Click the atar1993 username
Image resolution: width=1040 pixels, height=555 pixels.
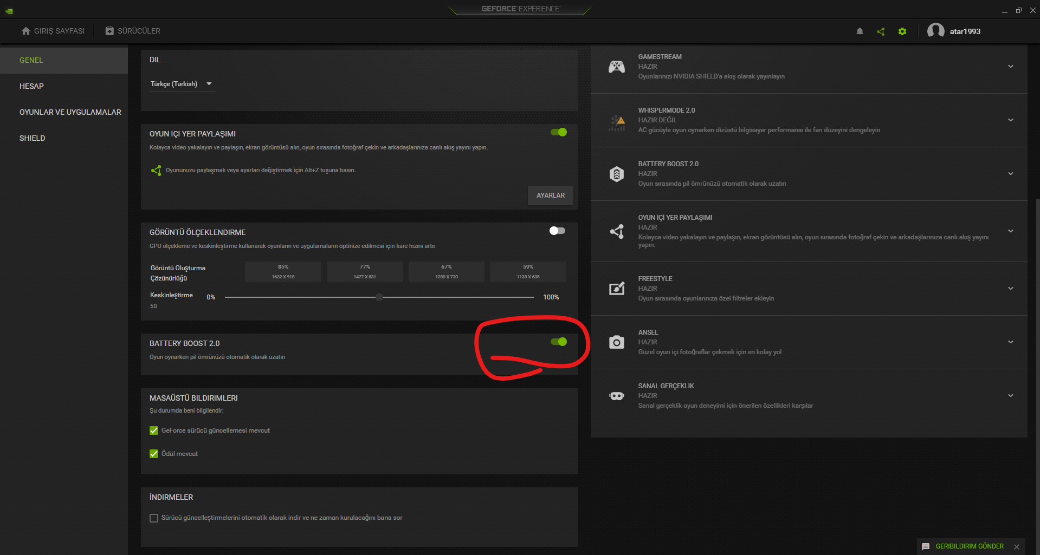(965, 31)
